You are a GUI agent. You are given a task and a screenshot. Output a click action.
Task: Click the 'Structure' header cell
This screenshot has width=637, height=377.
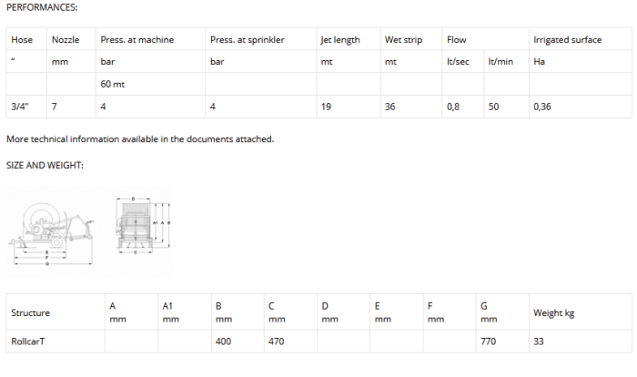coord(30,313)
